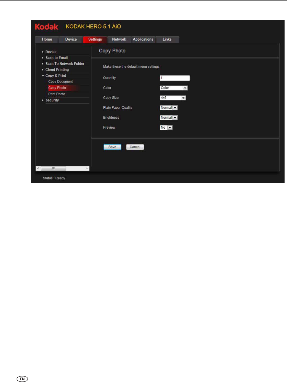Open the Links tab
This screenshot has width=287, height=382.
point(167,39)
